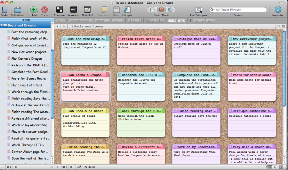
Task: Select "Posts for Scenic Route" in binder
Action: (28, 78)
